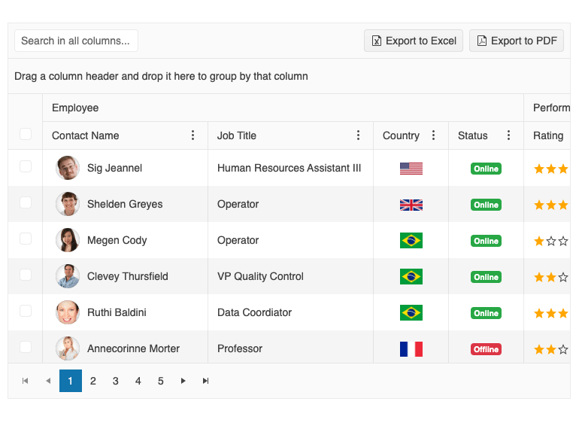Click the star rating for Sig Jeannel
The width and height of the screenshot is (579, 444).
click(x=552, y=169)
